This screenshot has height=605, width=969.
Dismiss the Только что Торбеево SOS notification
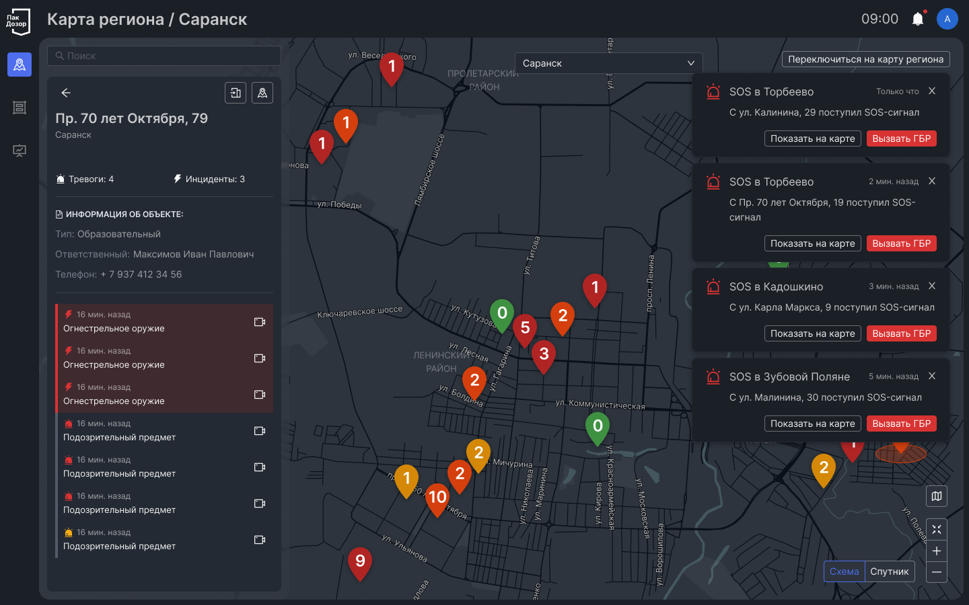(x=932, y=91)
